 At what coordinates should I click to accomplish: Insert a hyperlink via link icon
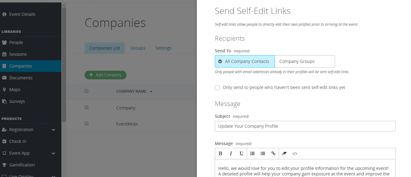273,153
